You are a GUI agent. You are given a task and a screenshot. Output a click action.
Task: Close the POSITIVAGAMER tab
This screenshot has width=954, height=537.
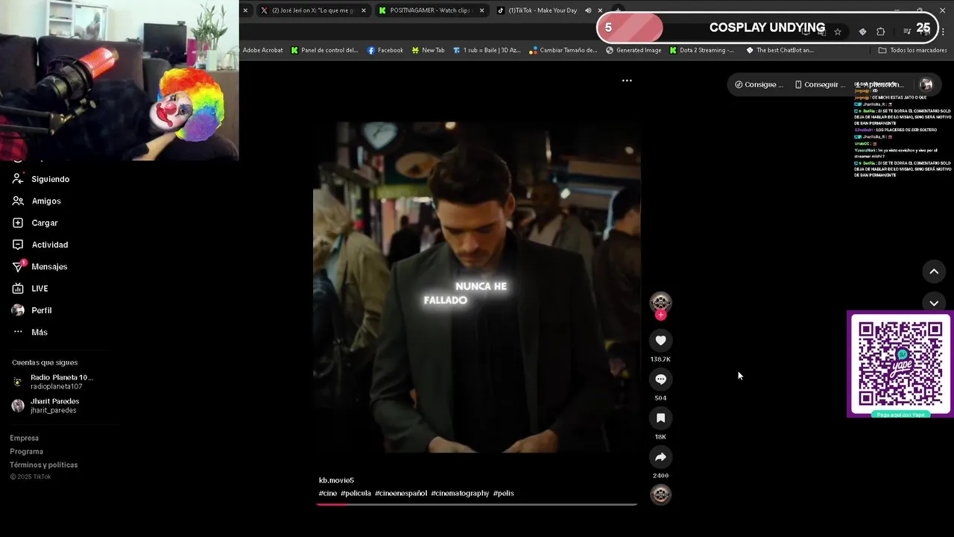482,10
